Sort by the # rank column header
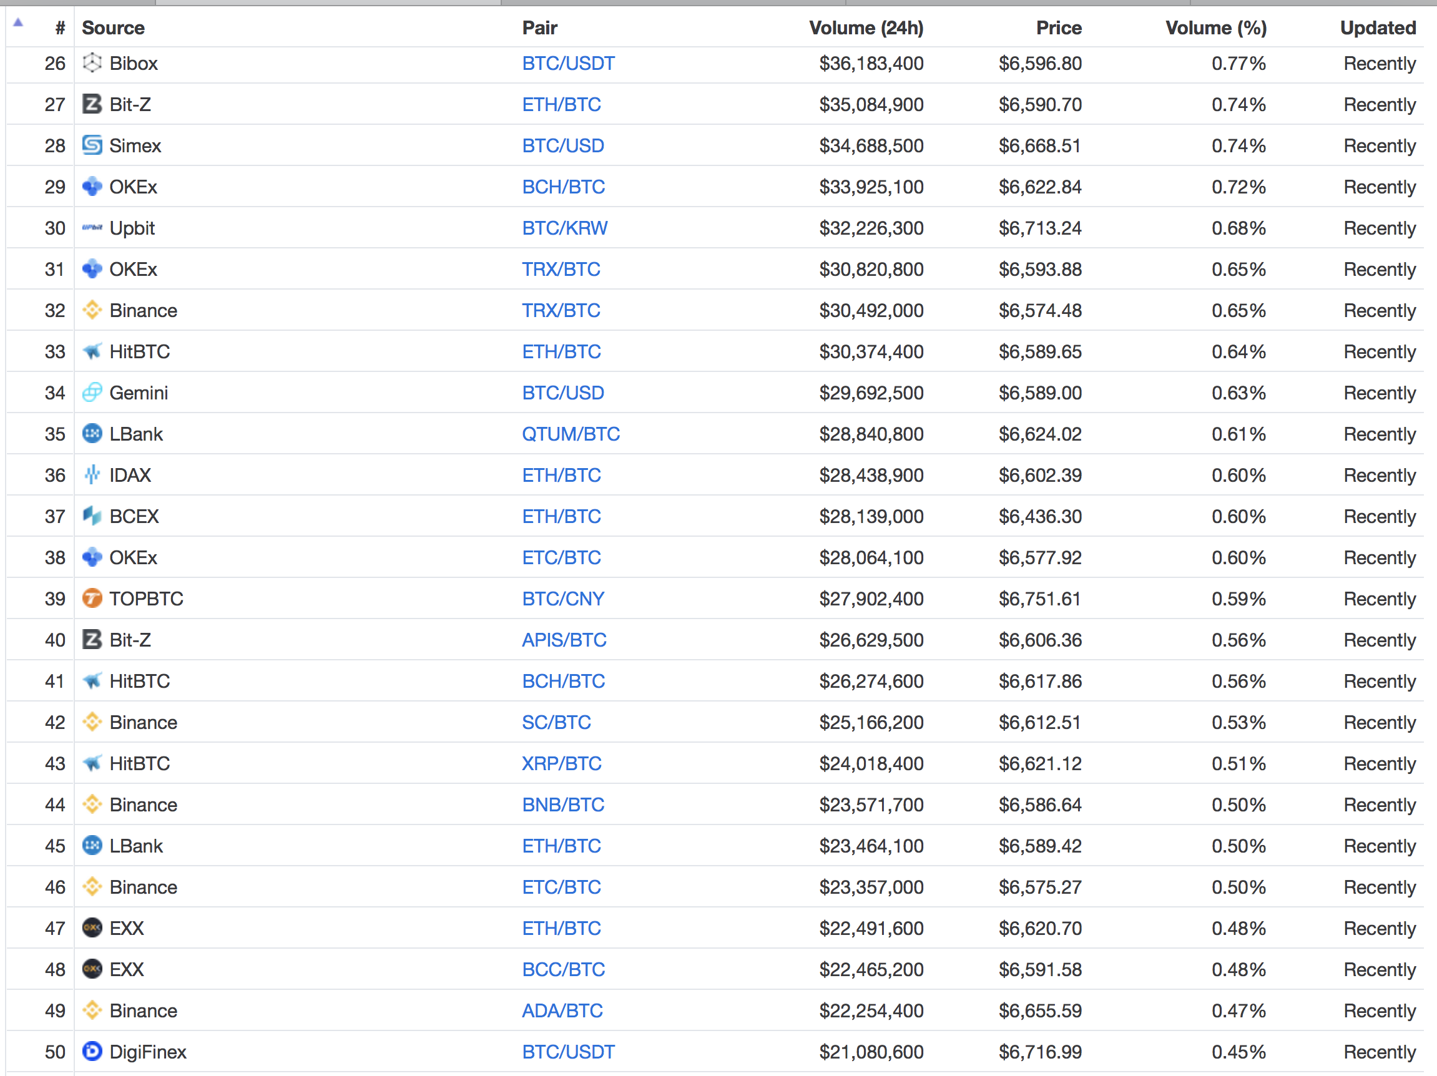 coord(61,28)
